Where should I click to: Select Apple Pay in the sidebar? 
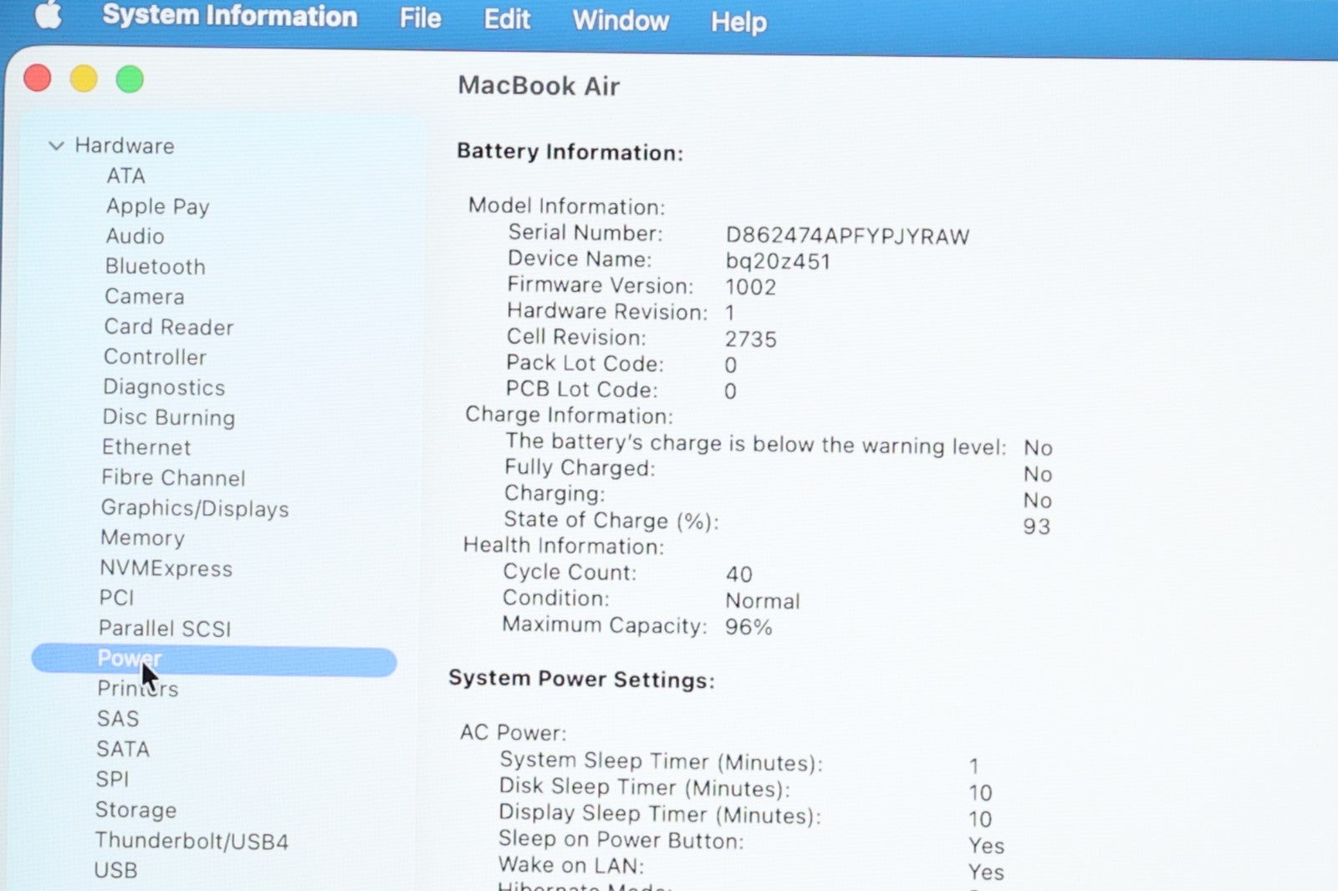(157, 206)
